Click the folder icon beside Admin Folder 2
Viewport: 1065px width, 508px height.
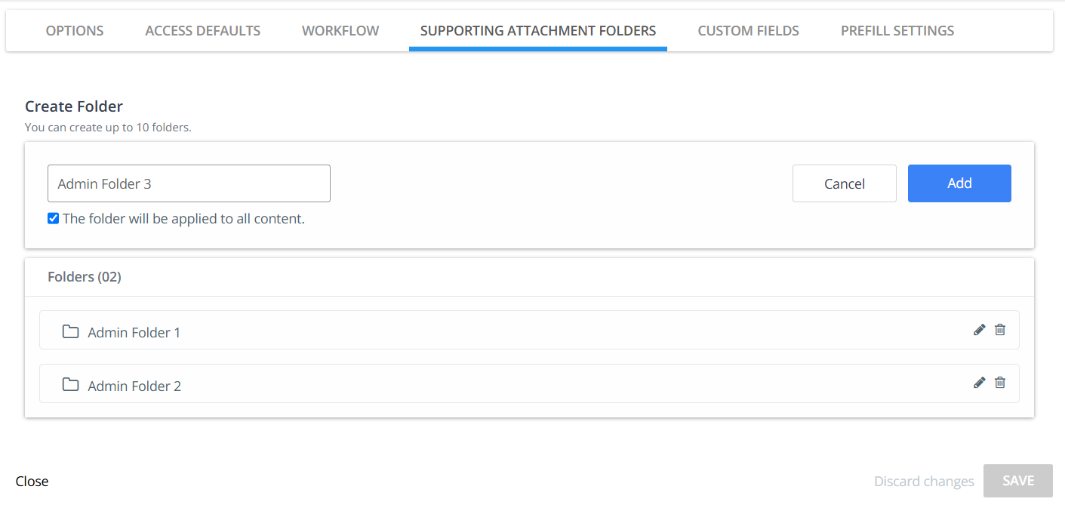coord(70,385)
